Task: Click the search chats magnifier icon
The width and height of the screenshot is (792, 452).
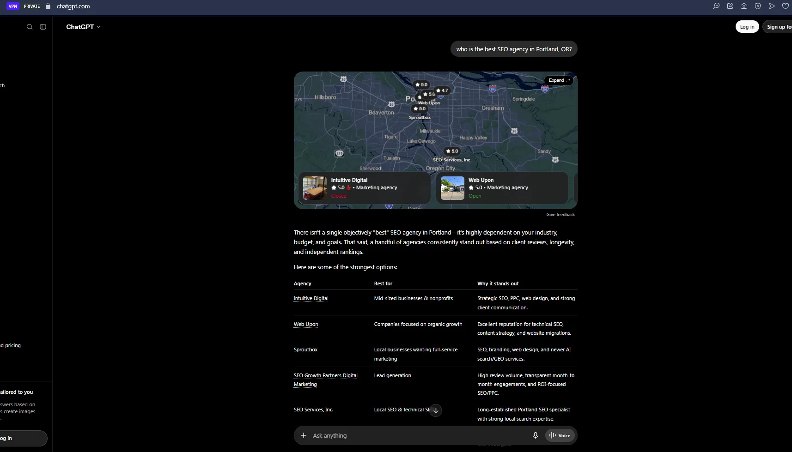Action: pos(30,27)
